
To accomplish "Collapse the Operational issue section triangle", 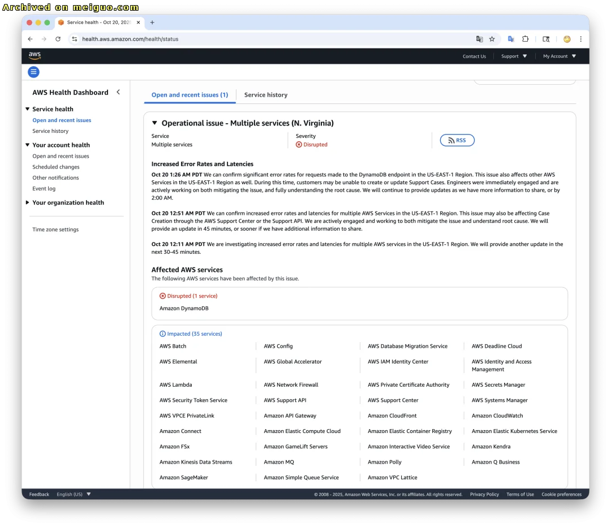I will 154,123.
